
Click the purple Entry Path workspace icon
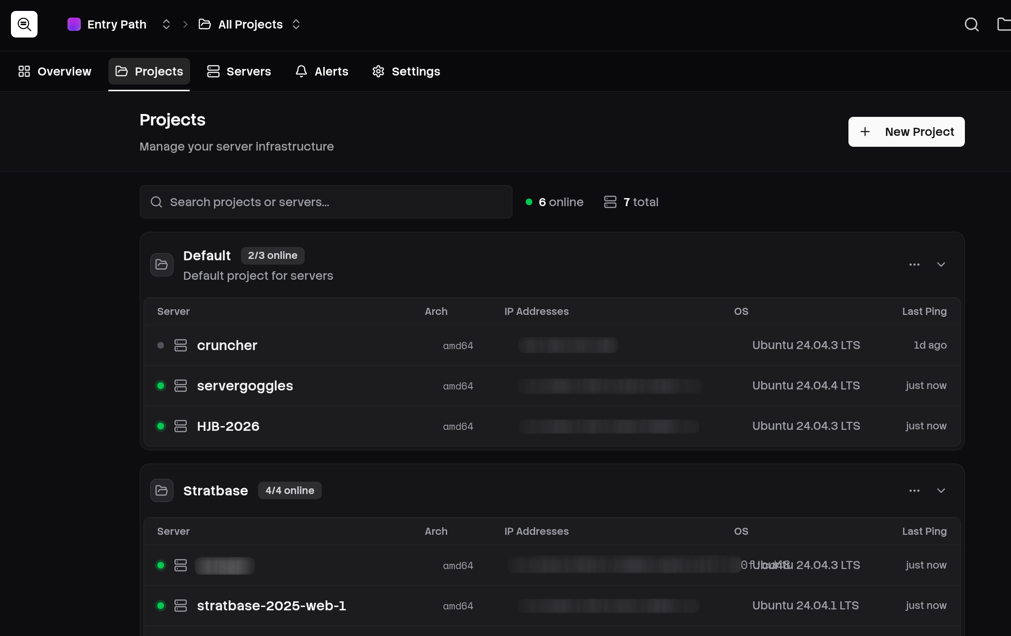(x=74, y=24)
